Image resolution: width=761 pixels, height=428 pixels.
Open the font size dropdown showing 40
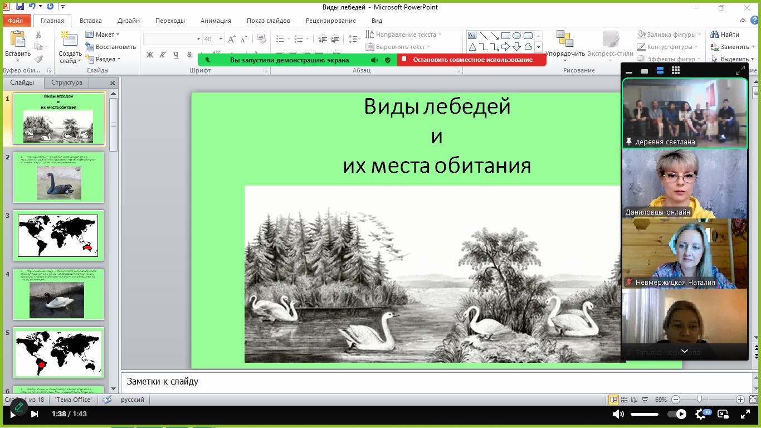click(x=221, y=39)
